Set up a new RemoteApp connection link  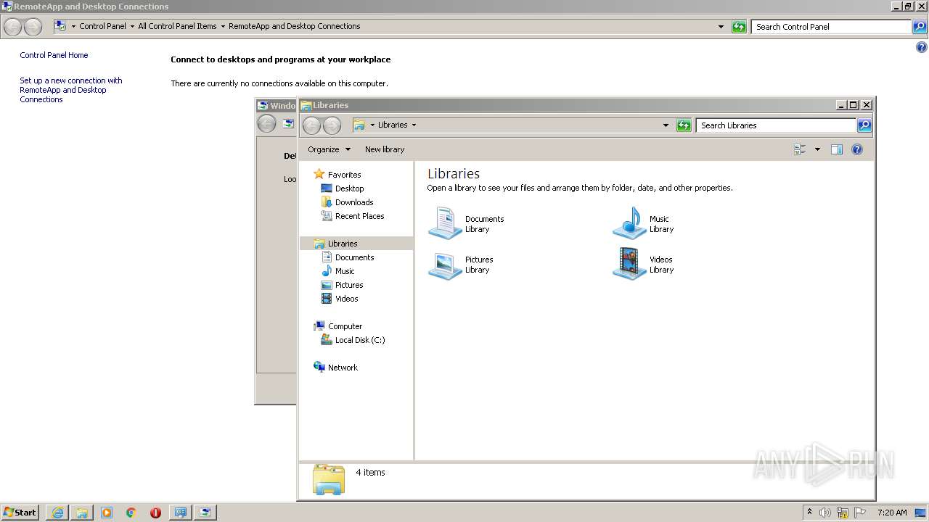[x=71, y=90]
